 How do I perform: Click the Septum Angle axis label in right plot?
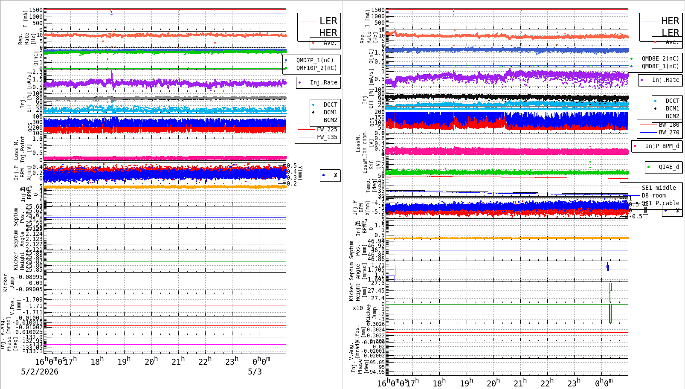[x=358, y=271]
